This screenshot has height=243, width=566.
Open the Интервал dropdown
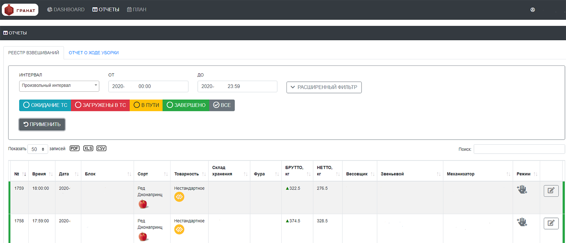pyautogui.click(x=59, y=86)
